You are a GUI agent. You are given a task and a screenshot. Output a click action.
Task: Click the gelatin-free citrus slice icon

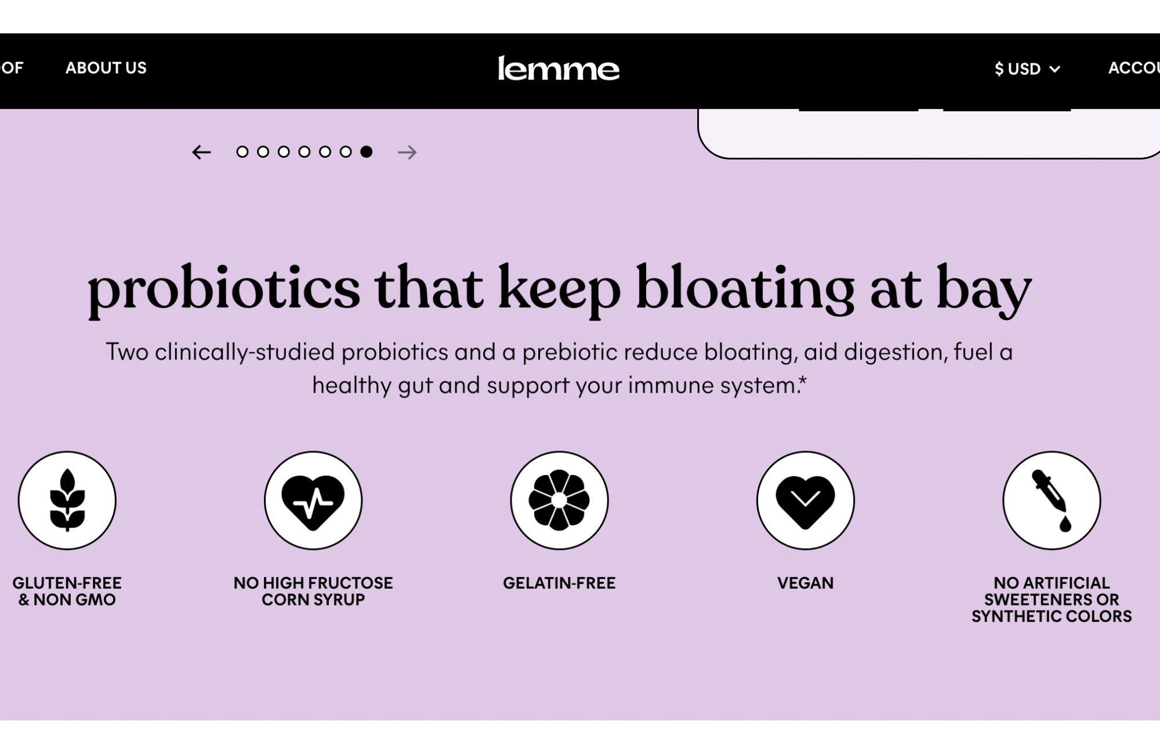tap(559, 501)
